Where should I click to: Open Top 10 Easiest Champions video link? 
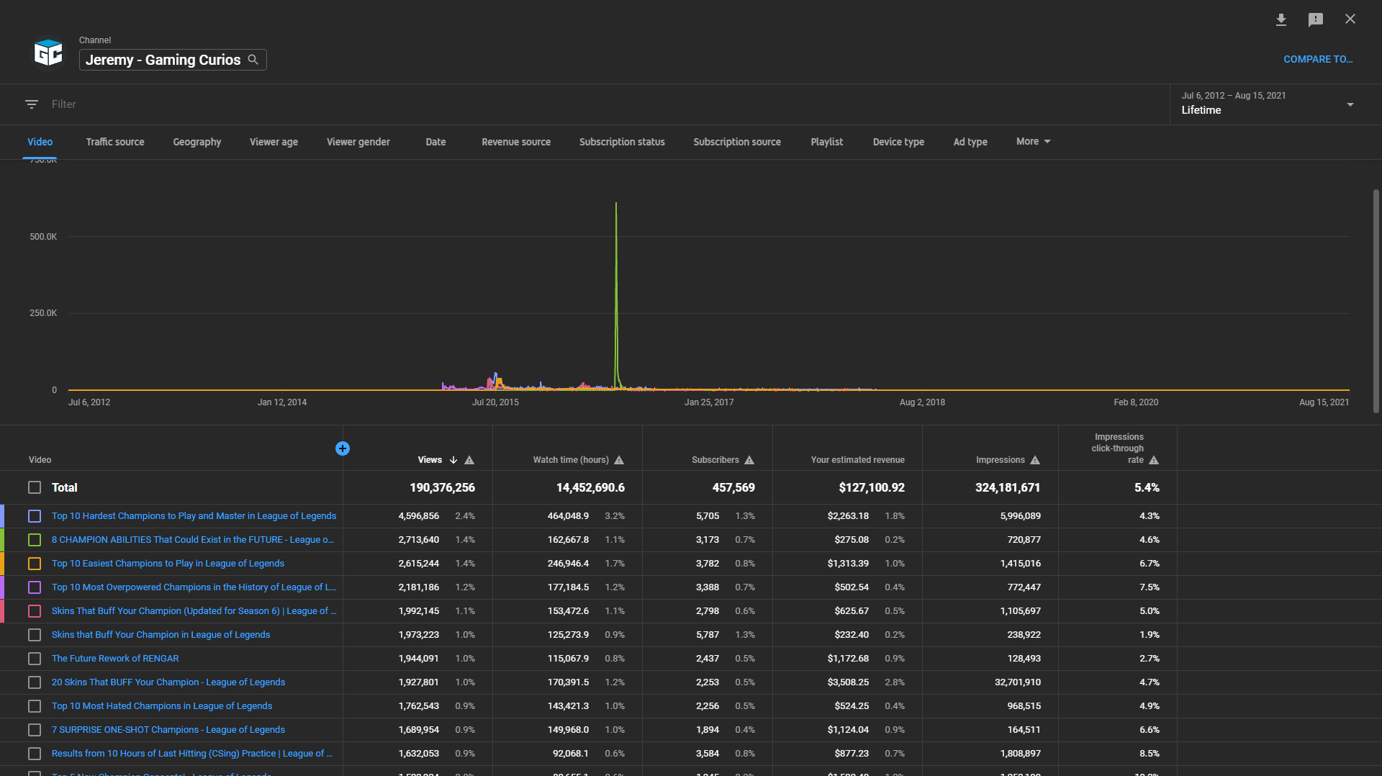[168, 564]
